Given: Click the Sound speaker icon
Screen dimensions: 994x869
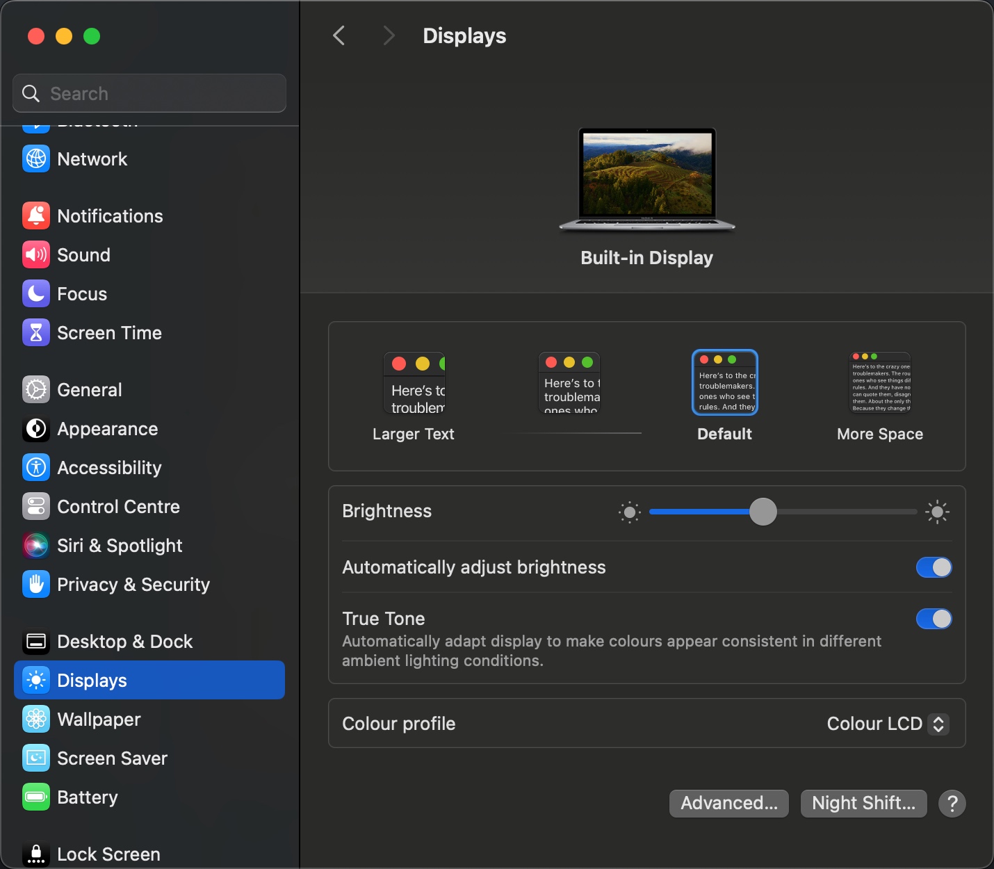Looking at the screenshot, I should [36, 255].
